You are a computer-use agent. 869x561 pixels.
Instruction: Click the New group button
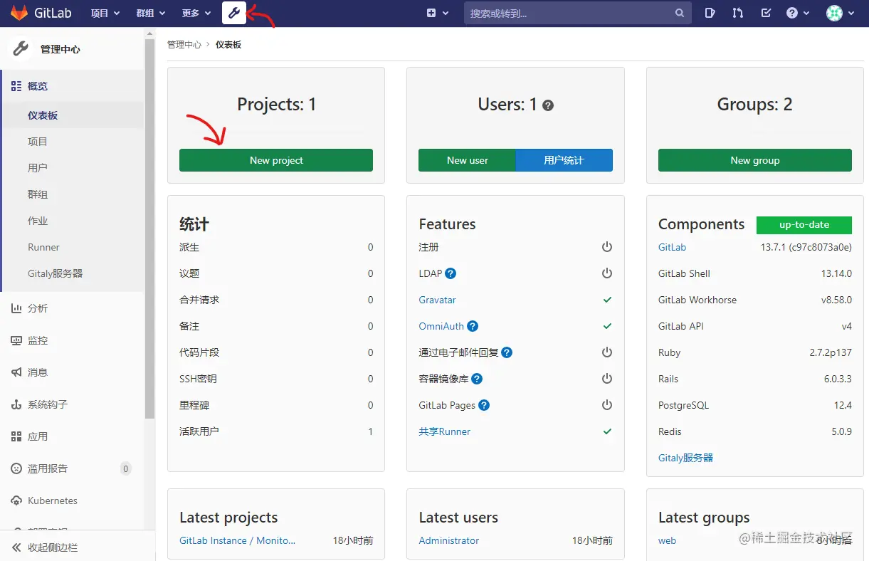point(755,160)
